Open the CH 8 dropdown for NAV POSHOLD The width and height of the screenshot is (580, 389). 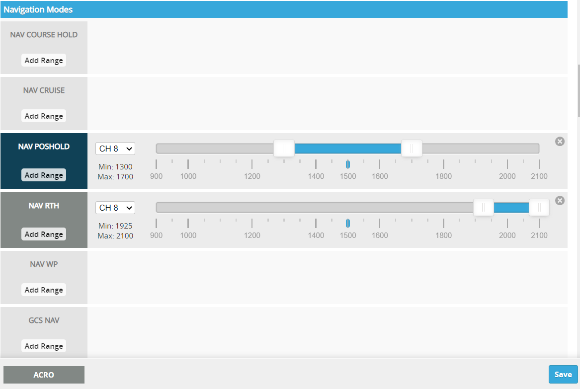(x=115, y=149)
